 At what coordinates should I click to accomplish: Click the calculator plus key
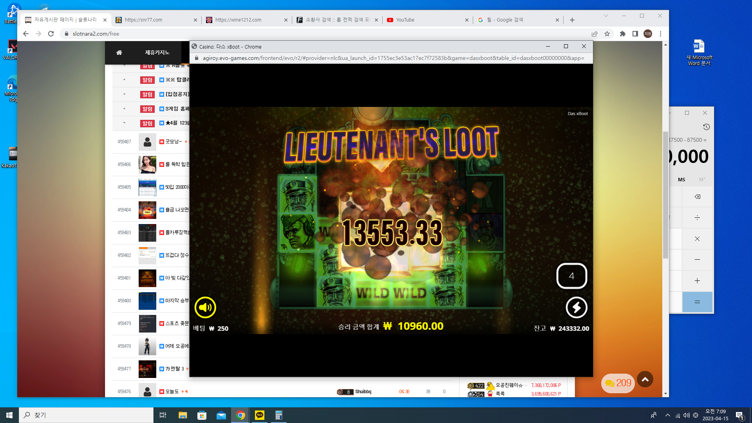pyautogui.click(x=697, y=281)
